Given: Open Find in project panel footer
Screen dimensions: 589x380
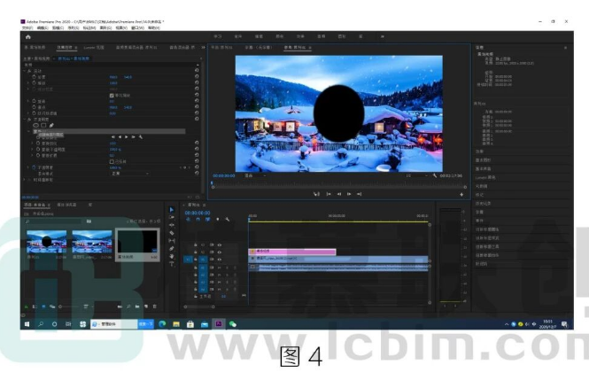Looking at the screenshot, I should (128, 306).
